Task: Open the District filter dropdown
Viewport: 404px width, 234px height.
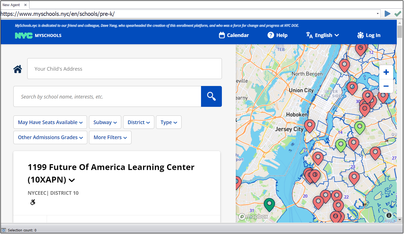Action: 138,122
